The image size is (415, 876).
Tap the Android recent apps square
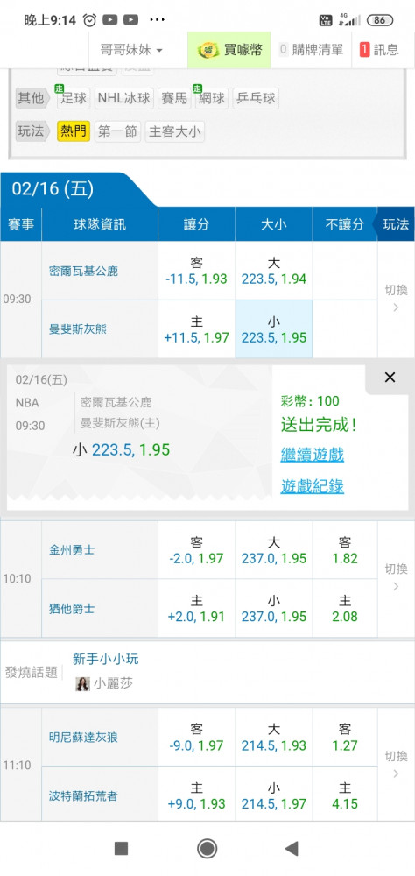[x=121, y=849]
